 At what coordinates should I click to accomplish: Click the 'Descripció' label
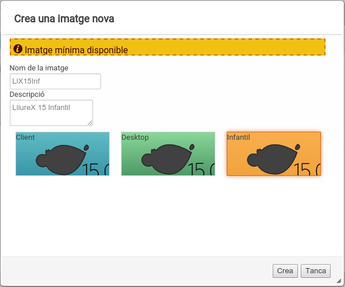point(27,95)
